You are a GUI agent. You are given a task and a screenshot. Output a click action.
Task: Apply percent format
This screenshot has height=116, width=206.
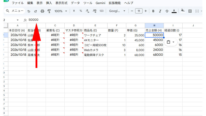(x=81, y=11)
